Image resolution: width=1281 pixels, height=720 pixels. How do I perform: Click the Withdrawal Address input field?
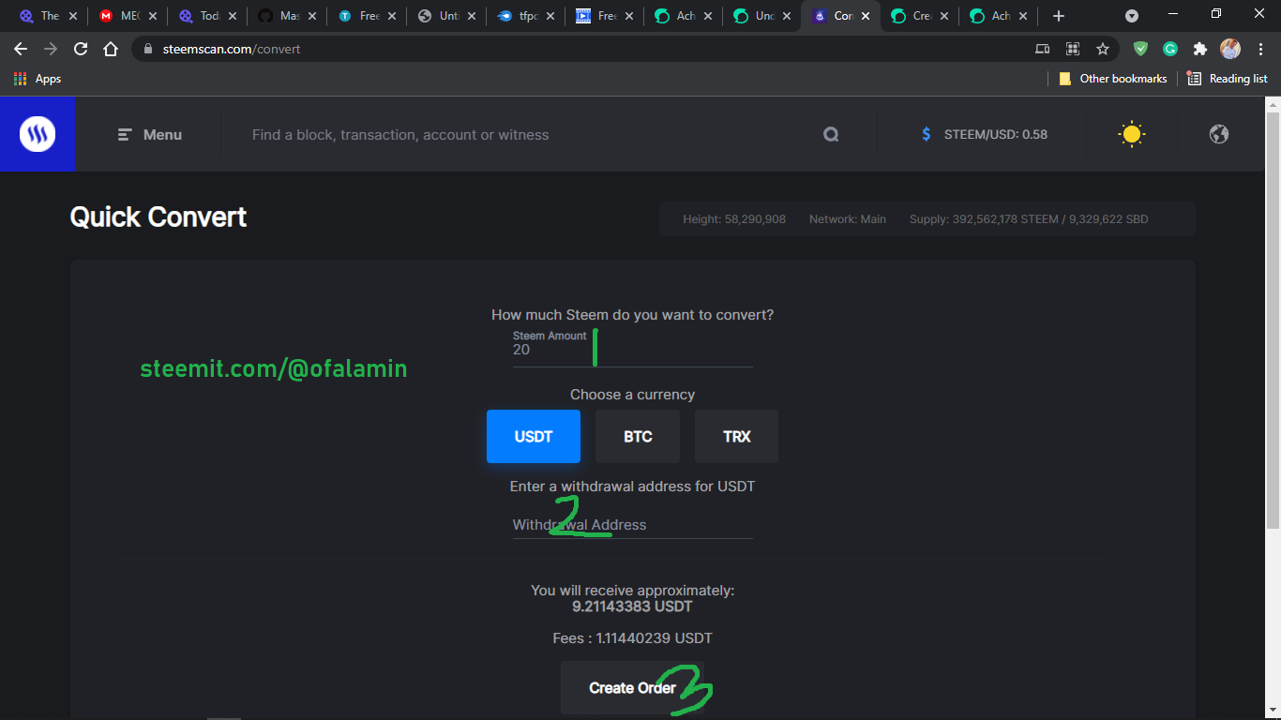pyautogui.click(x=632, y=525)
